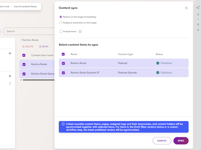Viewport: 201px width, 150px height.
Task: Click Kentico Rocks name in sync table
Action: (79, 63)
